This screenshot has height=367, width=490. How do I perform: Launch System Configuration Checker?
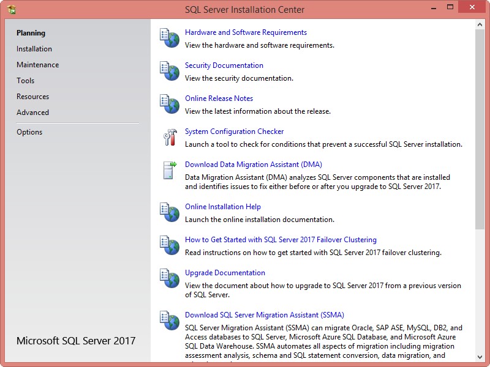click(235, 132)
